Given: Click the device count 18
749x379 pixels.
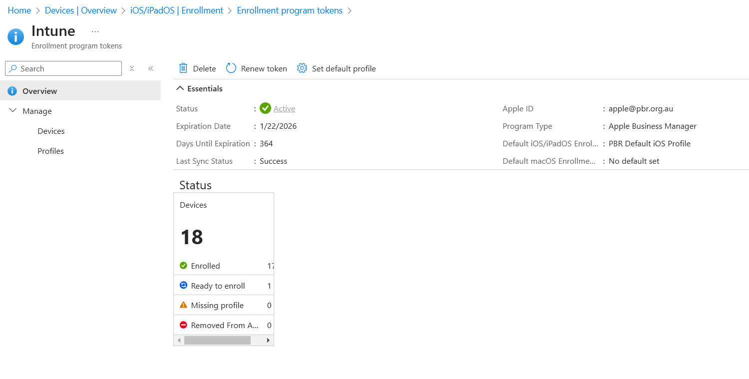Looking at the screenshot, I should [x=192, y=237].
